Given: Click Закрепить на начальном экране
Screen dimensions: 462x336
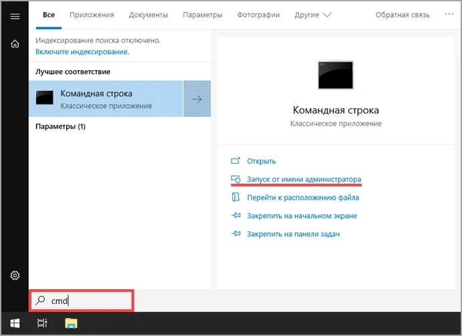Looking at the screenshot, I should pos(302,216).
